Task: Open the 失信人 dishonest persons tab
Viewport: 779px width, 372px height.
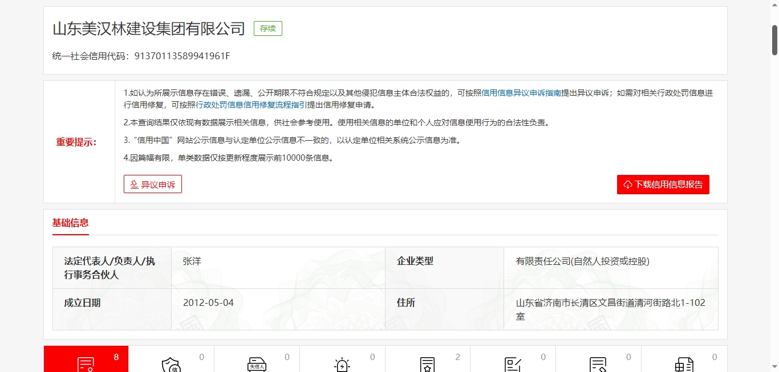Action: pos(257,359)
